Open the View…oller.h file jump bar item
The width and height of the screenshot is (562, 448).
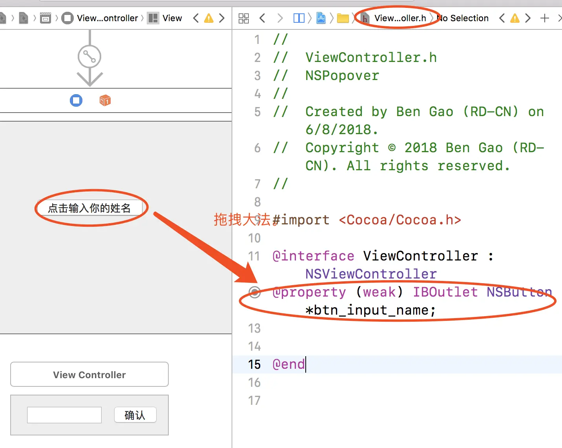pyautogui.click(x=394, y=18)
